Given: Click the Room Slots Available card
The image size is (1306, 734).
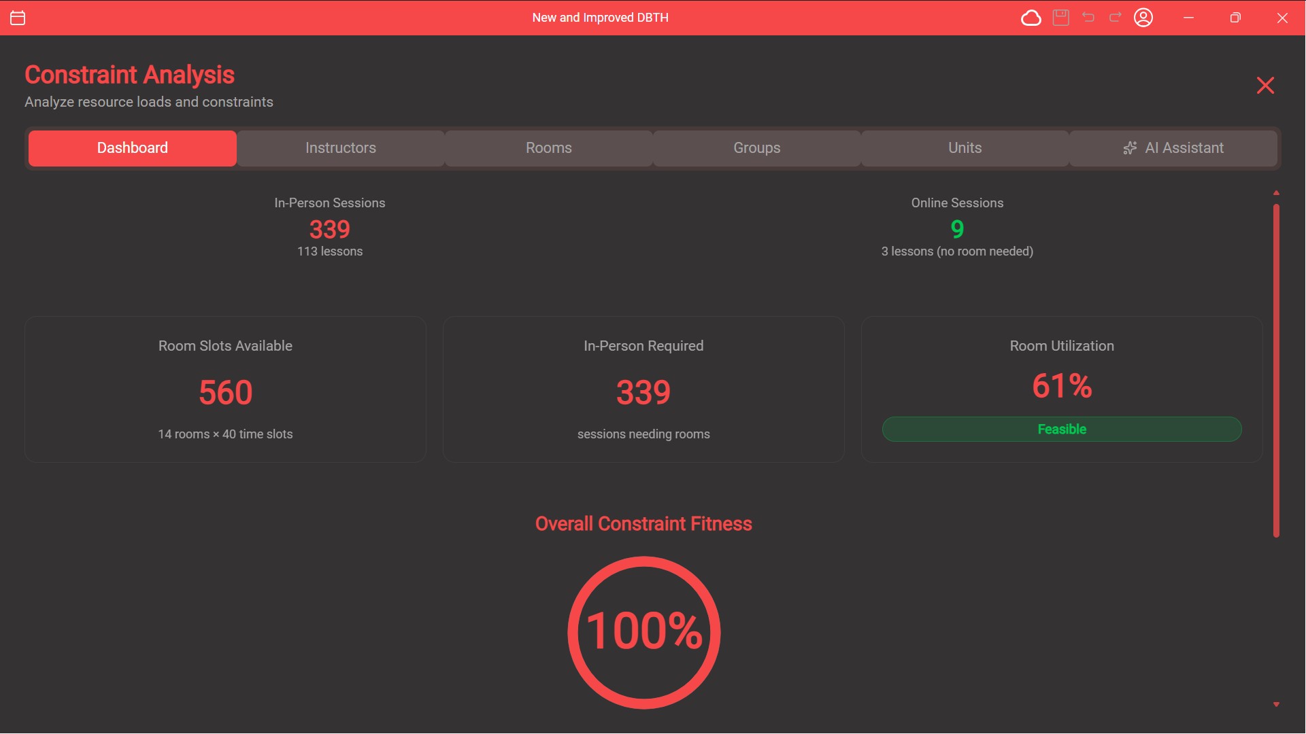Looking at the screenshot, I should pyautogui.click(x=225, y=389).
